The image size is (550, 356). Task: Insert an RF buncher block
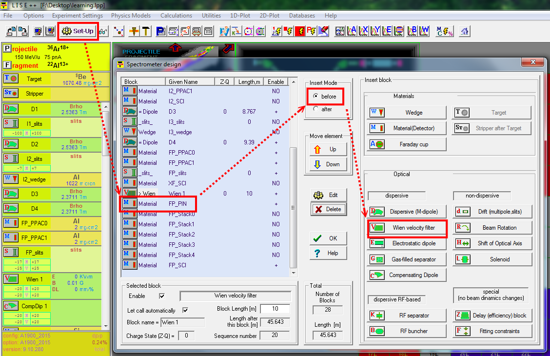[x=407, y=331]
